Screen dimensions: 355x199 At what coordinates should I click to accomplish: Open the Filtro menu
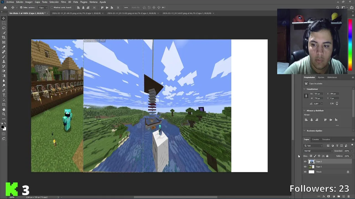63,2
